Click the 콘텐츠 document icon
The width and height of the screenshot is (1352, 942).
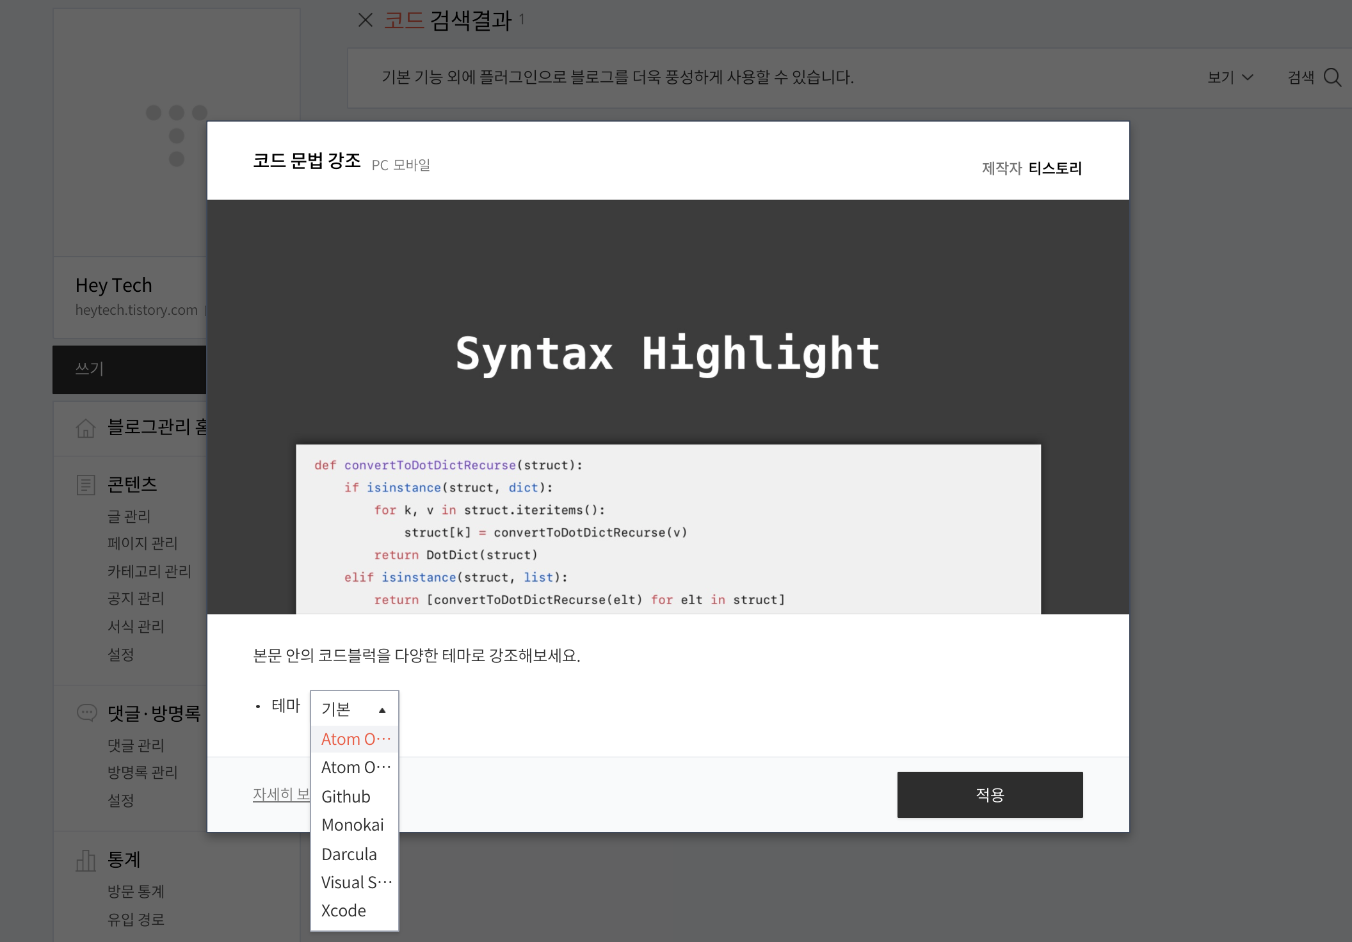(x=86, y=485)
